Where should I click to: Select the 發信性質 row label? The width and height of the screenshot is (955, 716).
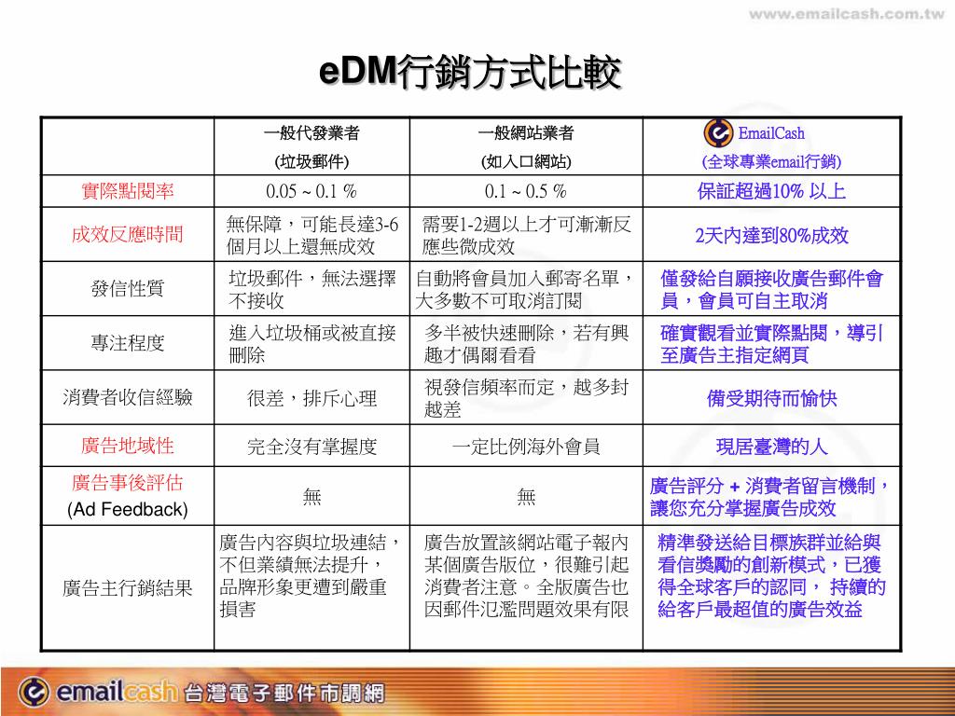tap(127, 289)
